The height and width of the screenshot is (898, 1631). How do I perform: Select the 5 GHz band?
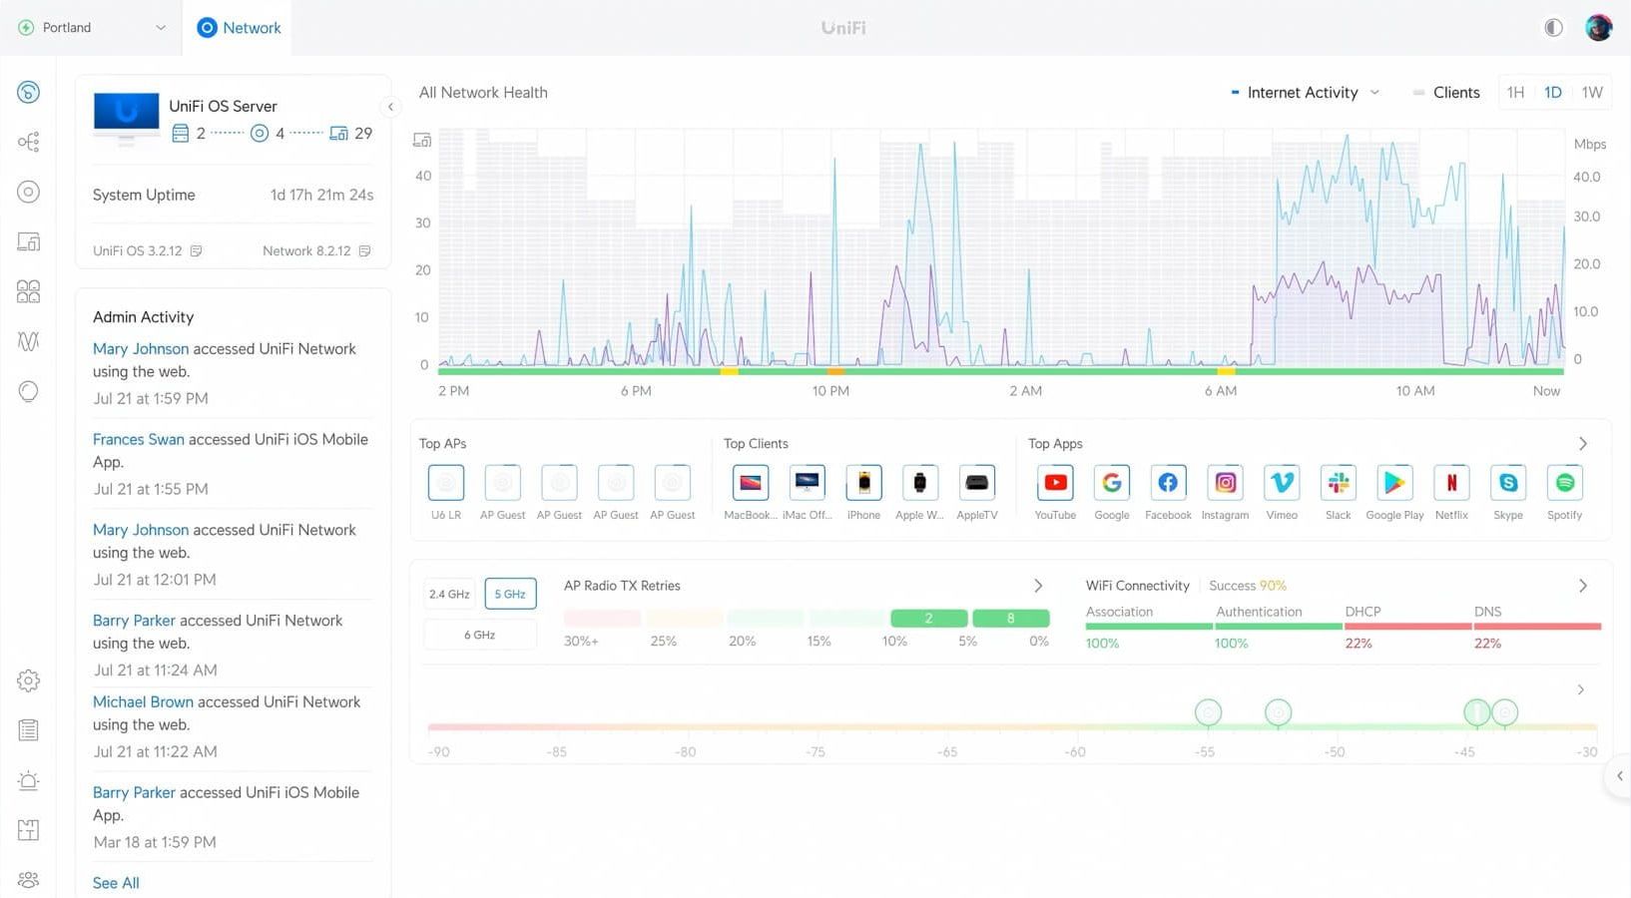pos(510,594)
